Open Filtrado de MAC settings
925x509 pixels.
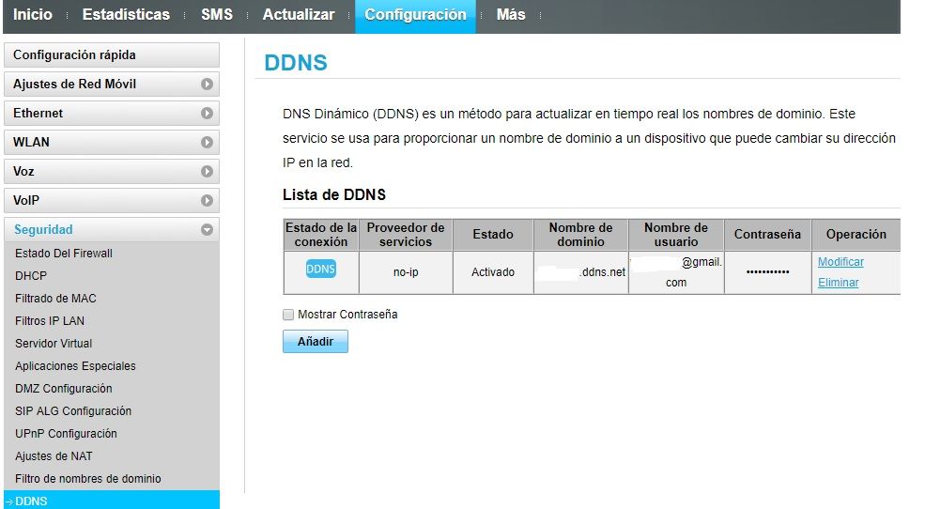click(55, 299)
